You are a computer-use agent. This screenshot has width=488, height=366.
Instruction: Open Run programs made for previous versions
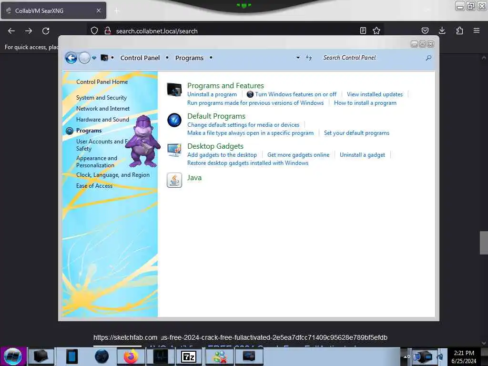[255, 103]
